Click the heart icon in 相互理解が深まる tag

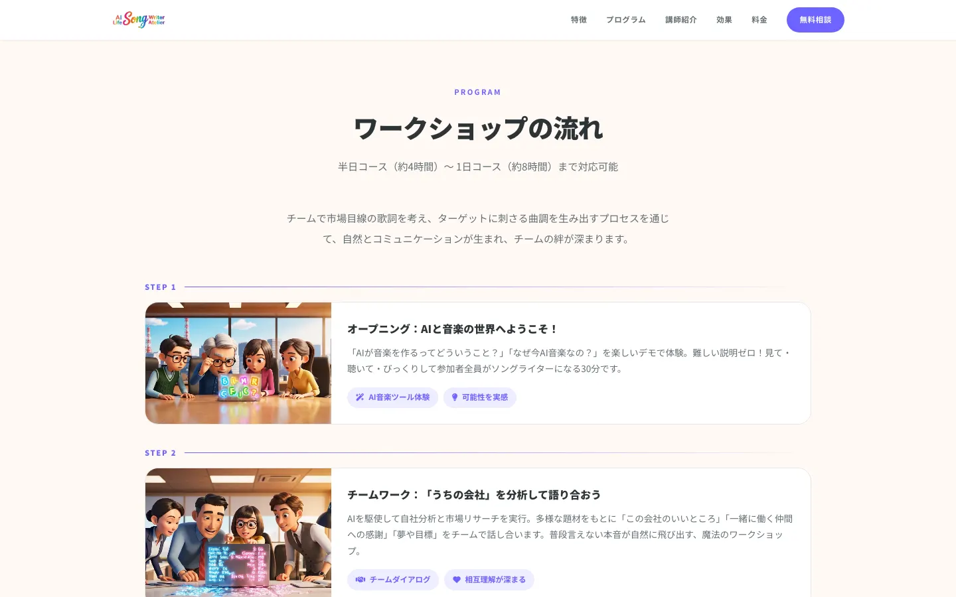[x=457, y=580]
